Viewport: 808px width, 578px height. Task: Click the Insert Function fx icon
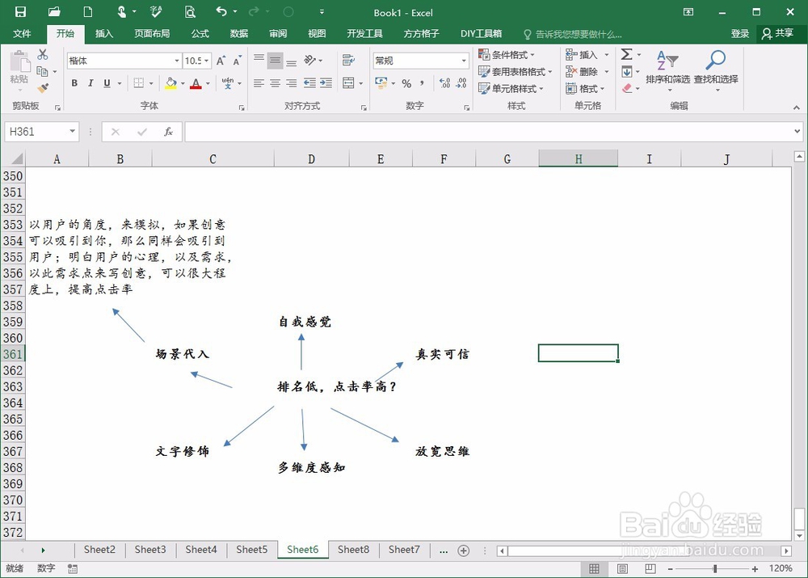(x=169, y=132)
